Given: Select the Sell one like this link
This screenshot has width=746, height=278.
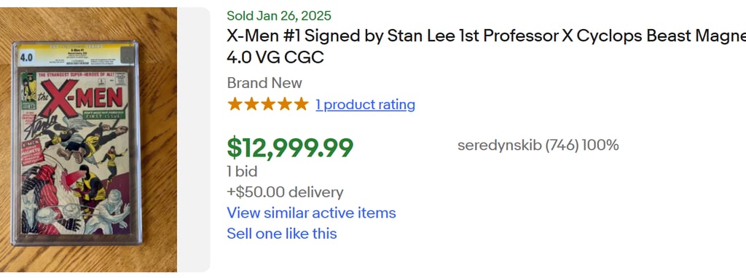Looking at the screenshot, I should click(x=282, y=234).
